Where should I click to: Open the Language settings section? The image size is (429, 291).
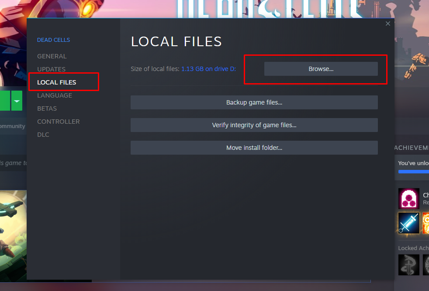click(x=55, y=95)
